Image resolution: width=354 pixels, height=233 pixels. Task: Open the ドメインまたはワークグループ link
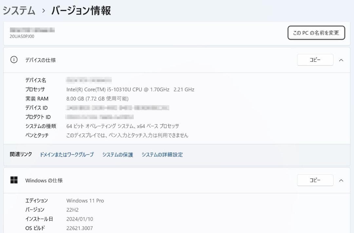[66, 155]
